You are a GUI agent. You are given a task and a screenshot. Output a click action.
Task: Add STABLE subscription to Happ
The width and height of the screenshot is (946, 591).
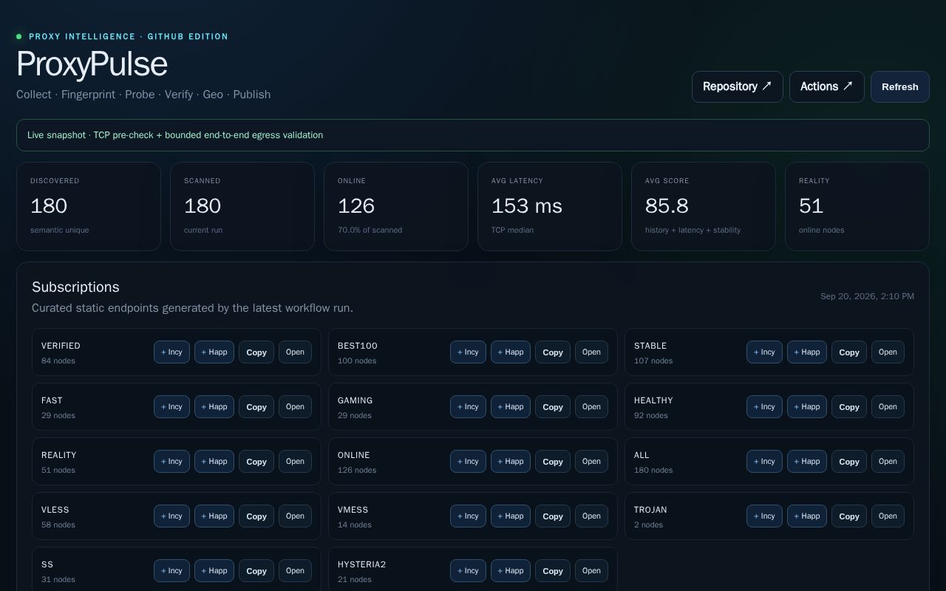pos(807,352)
